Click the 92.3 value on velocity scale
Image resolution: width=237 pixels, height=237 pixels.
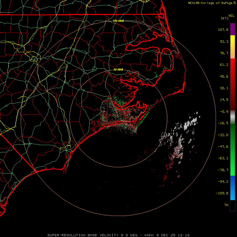[x=224, y=41]
